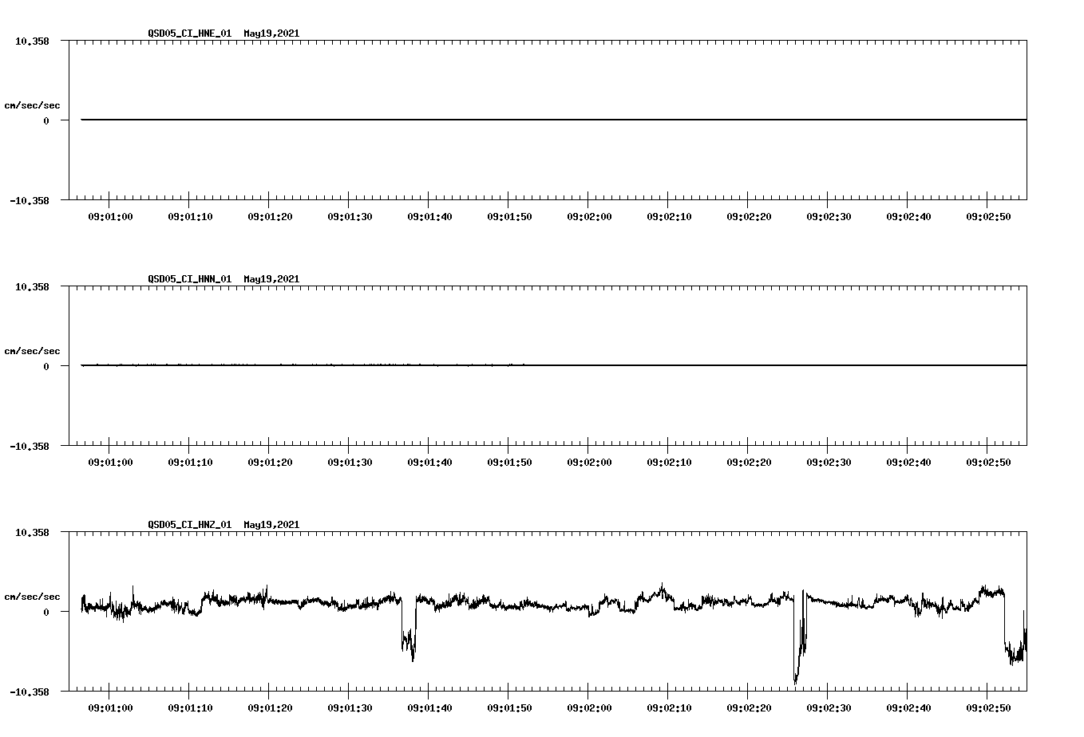Image resolution: width=1084 pixels, height=737 pixels.
Task: Click the 09:02:50 tick label under the HNZ plot
Action: tap(987, 706)
